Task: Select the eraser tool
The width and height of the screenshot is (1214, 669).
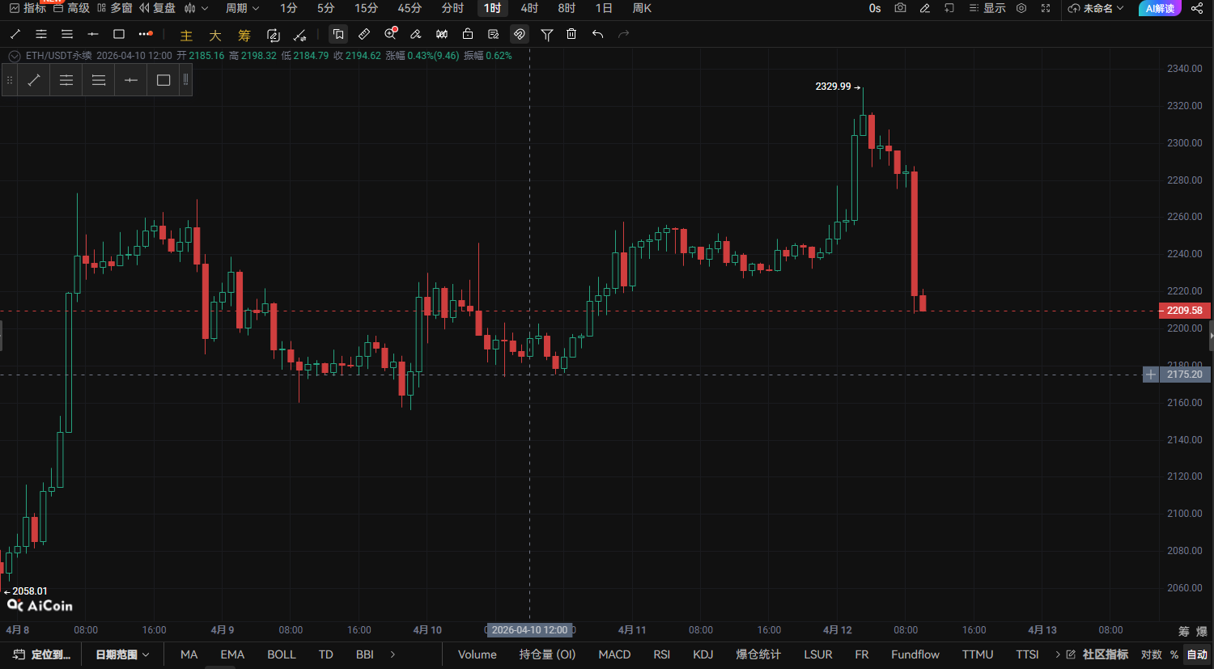Action: click(416, 34)
